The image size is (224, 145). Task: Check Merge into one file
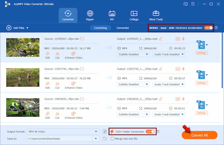(112, 139)
